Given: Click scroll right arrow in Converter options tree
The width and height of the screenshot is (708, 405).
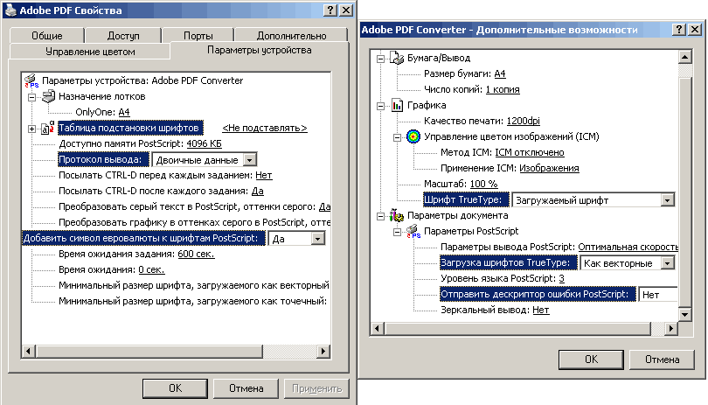Looking at the screenshot, I should (671, 329).
